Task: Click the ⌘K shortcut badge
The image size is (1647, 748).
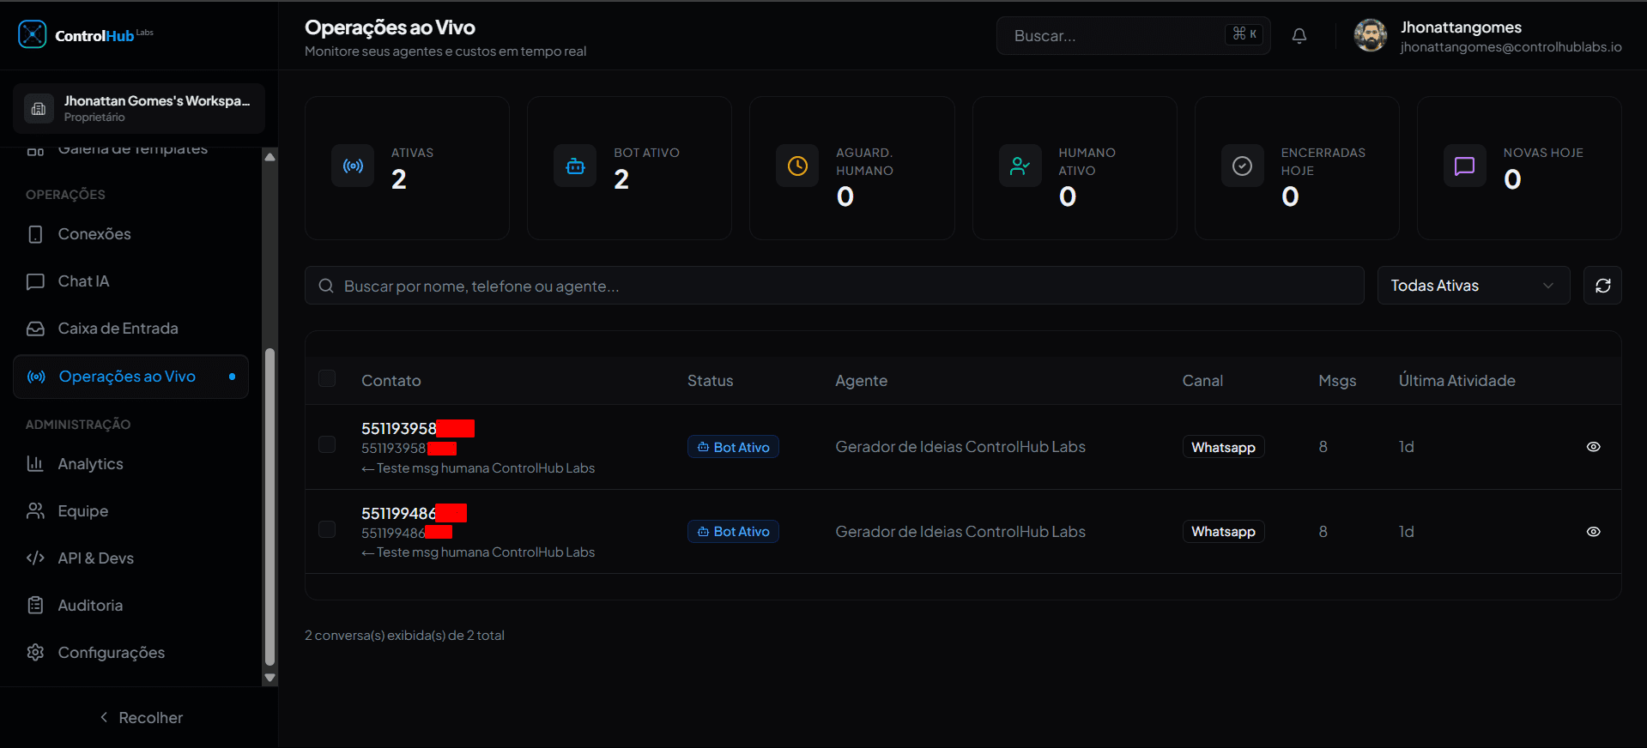Action: 1244,34
